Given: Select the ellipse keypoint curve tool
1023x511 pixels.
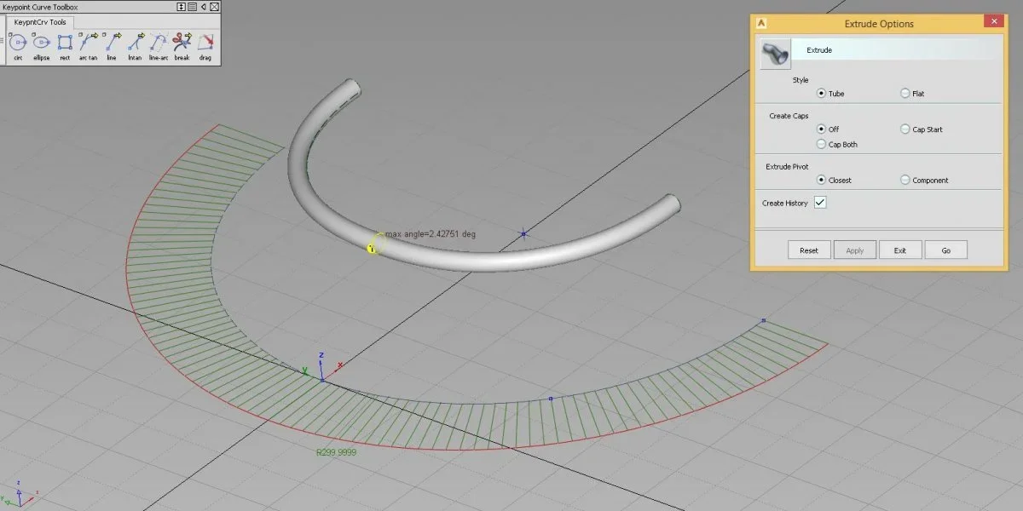Looking at the screenshot, I should tap(41, 43).
